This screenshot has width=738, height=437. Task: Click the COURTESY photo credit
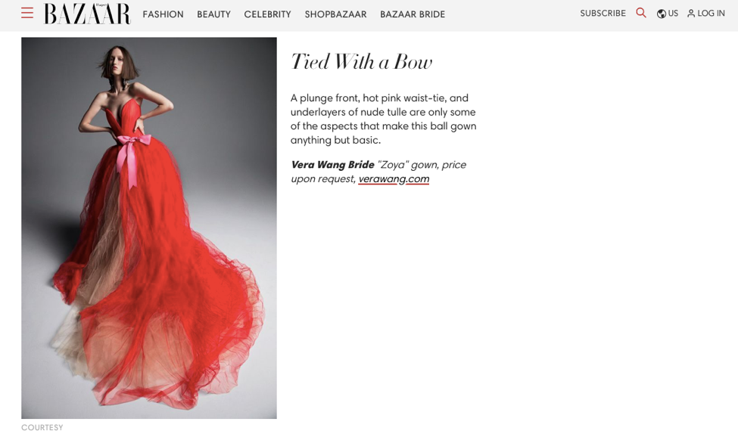[42, 428]
